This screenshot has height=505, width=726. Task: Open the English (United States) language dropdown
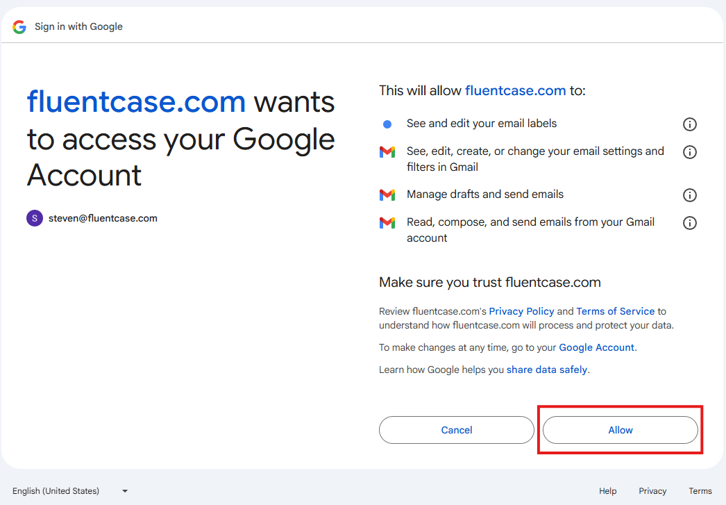(70, 491)
